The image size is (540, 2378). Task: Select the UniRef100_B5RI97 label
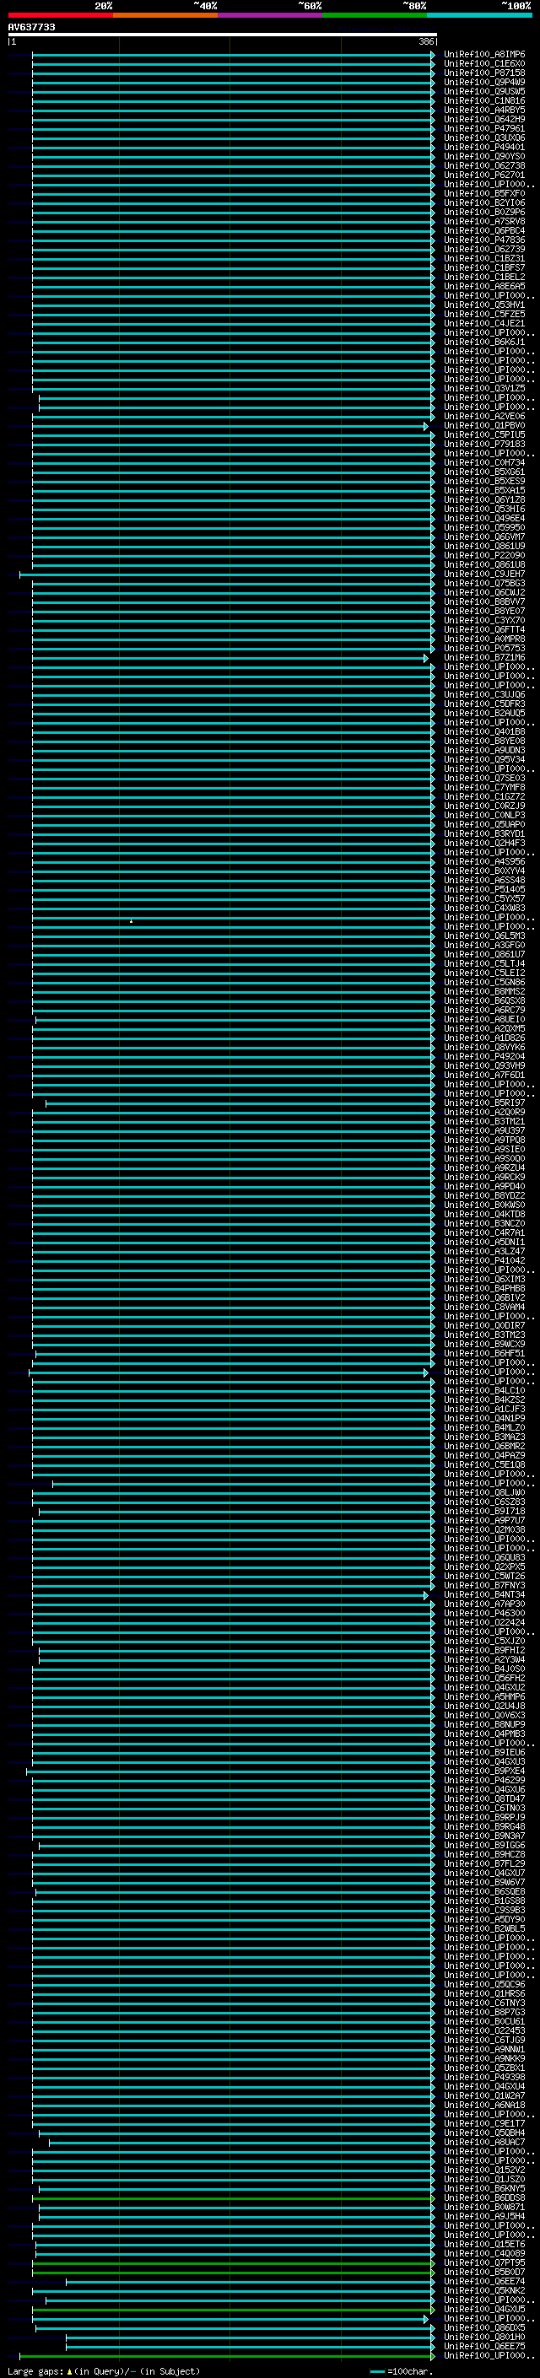pos(484,1103)
